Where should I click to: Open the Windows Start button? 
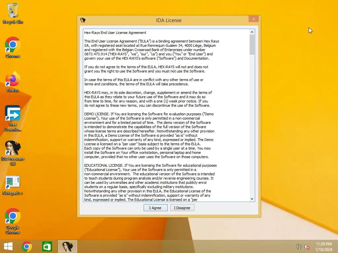[8, 246]
